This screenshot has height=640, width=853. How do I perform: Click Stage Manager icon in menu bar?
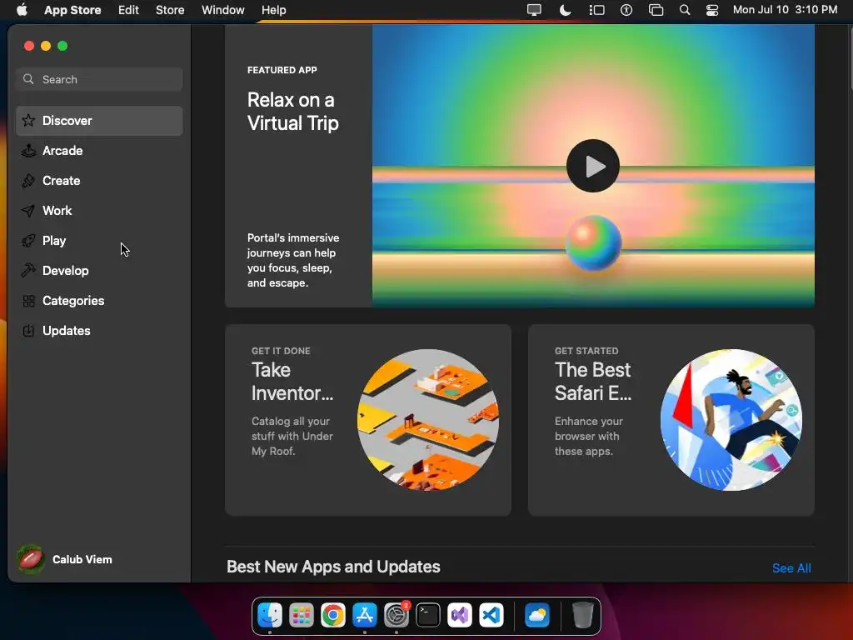596,10
